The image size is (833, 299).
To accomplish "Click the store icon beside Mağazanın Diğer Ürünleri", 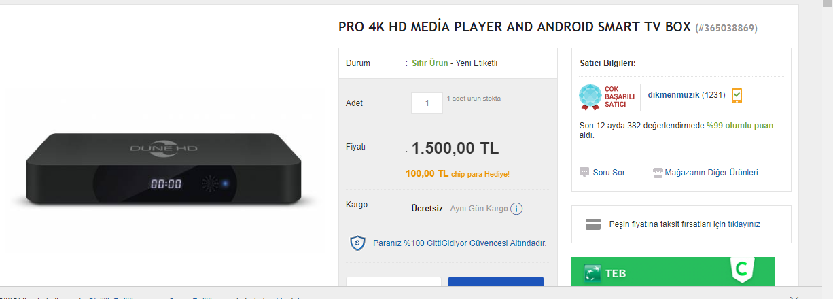I will [658, 173].
